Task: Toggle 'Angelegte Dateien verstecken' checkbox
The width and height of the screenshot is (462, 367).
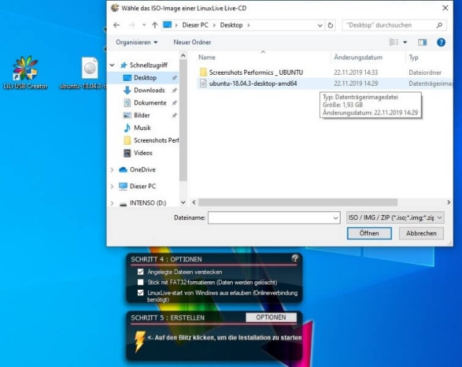Action: [x=140, y=271]
